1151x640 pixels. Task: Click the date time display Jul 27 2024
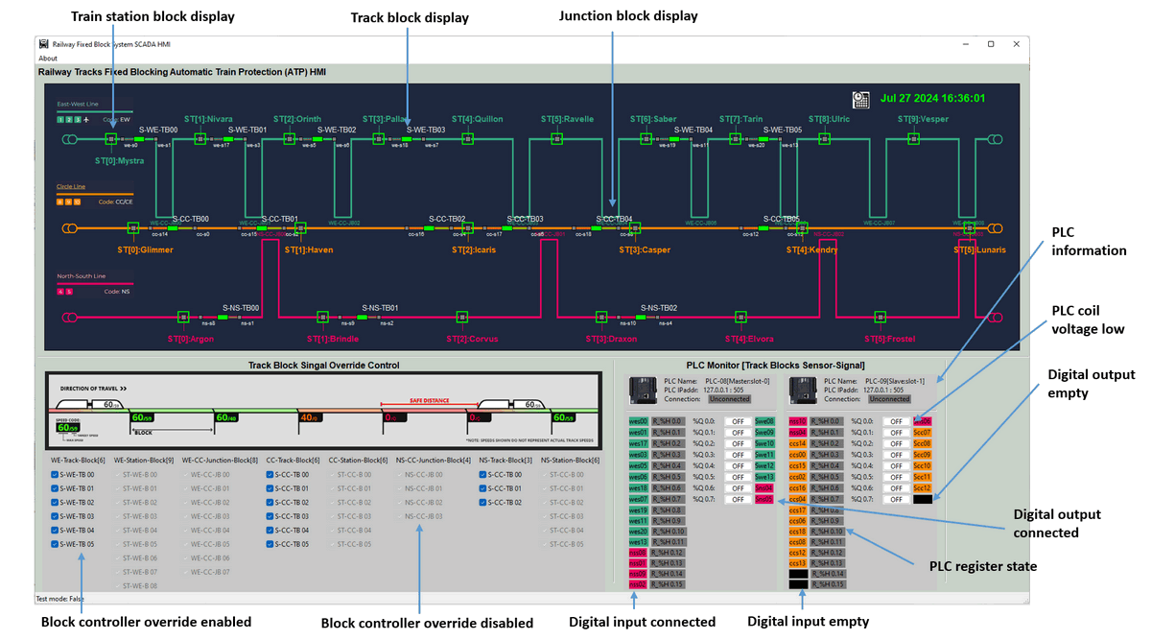[x=931, y=98]
